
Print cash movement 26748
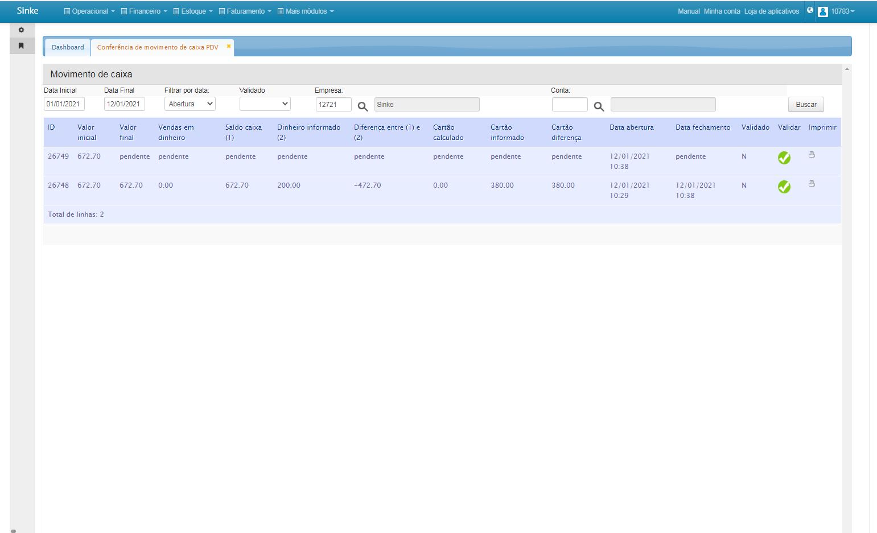812,184
